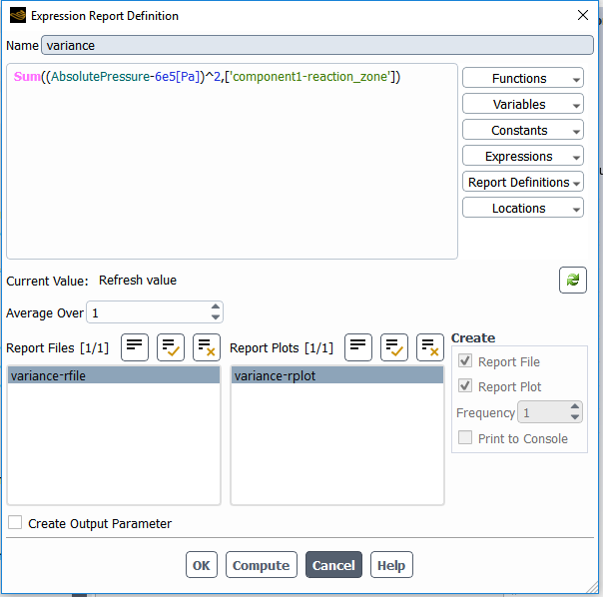Viewport: 603px width, 597px height.
Task: Click the Help button
Action: pyautogui.click(x=391, y=565)
